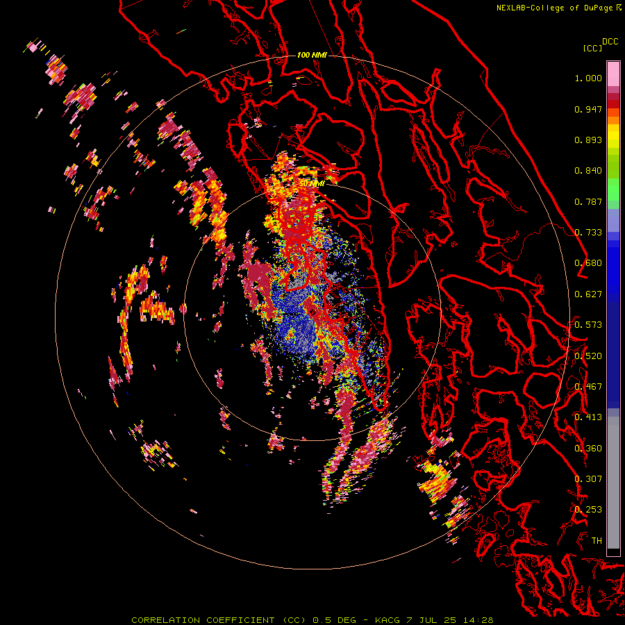Click the CORRELATION COEFFICIENT (CC) caption text

point(219,620)
